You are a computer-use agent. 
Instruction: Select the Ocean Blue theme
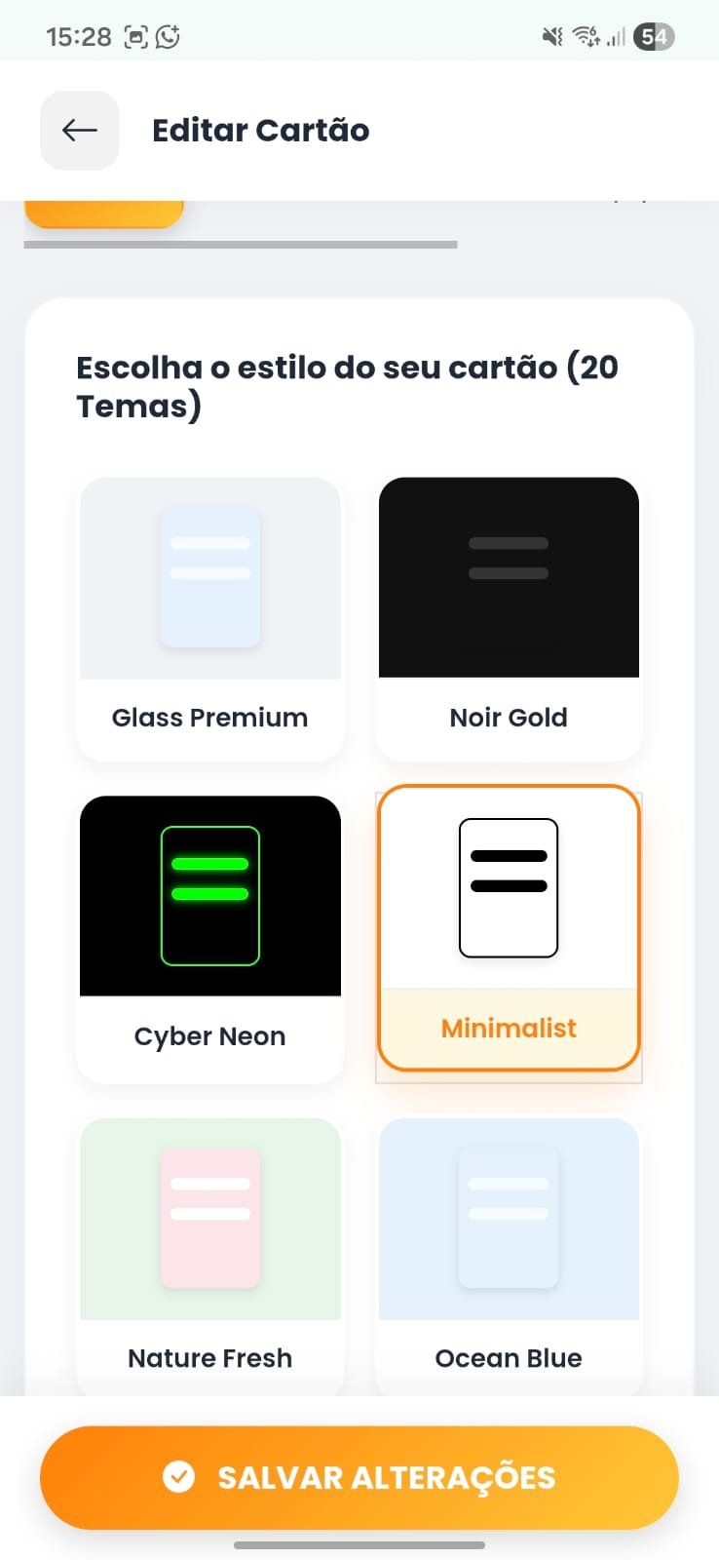(509, 1357)
